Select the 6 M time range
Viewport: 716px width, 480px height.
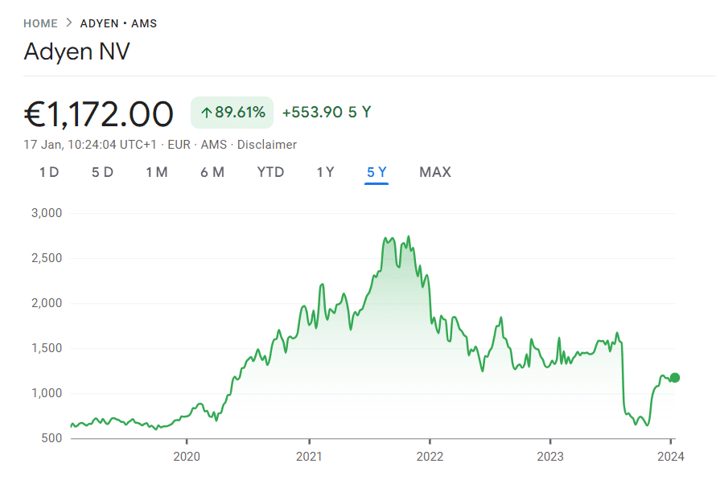point(212,172)
